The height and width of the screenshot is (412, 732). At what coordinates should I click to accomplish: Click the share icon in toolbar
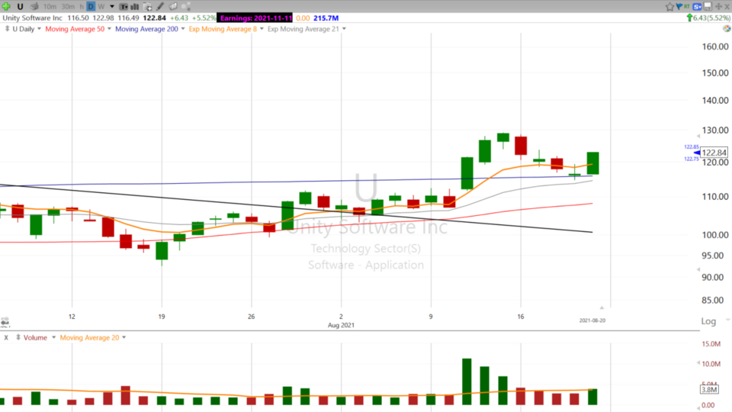click(x=186, y=7)
